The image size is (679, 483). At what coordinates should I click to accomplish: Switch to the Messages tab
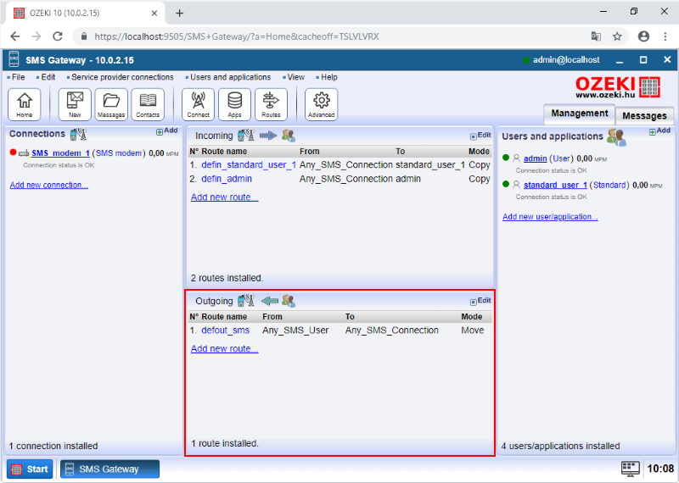pyautogui.click(x=644, y=115)
